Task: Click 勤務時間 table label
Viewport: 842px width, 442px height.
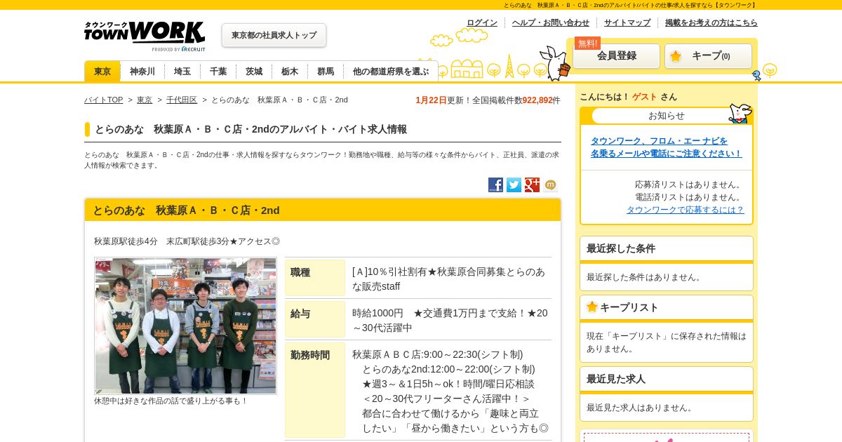Action: point(315,390)
